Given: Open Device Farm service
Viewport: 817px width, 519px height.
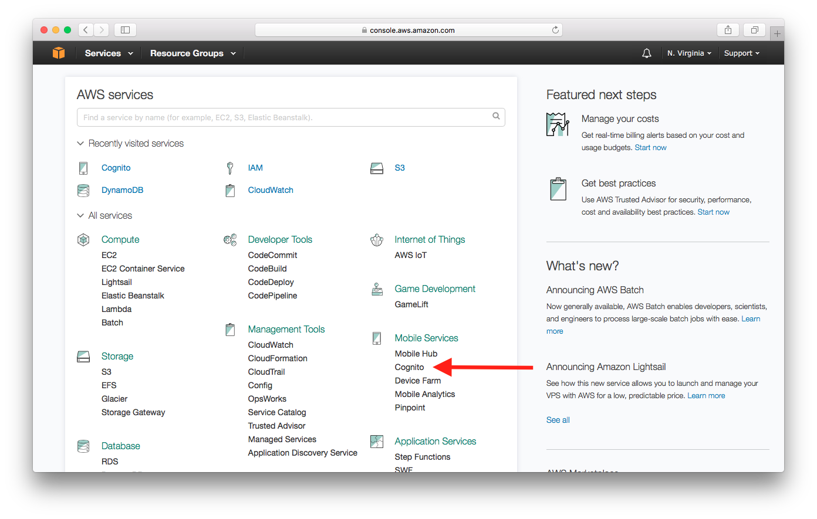Looking at the screenshot, I should [418, 381].
